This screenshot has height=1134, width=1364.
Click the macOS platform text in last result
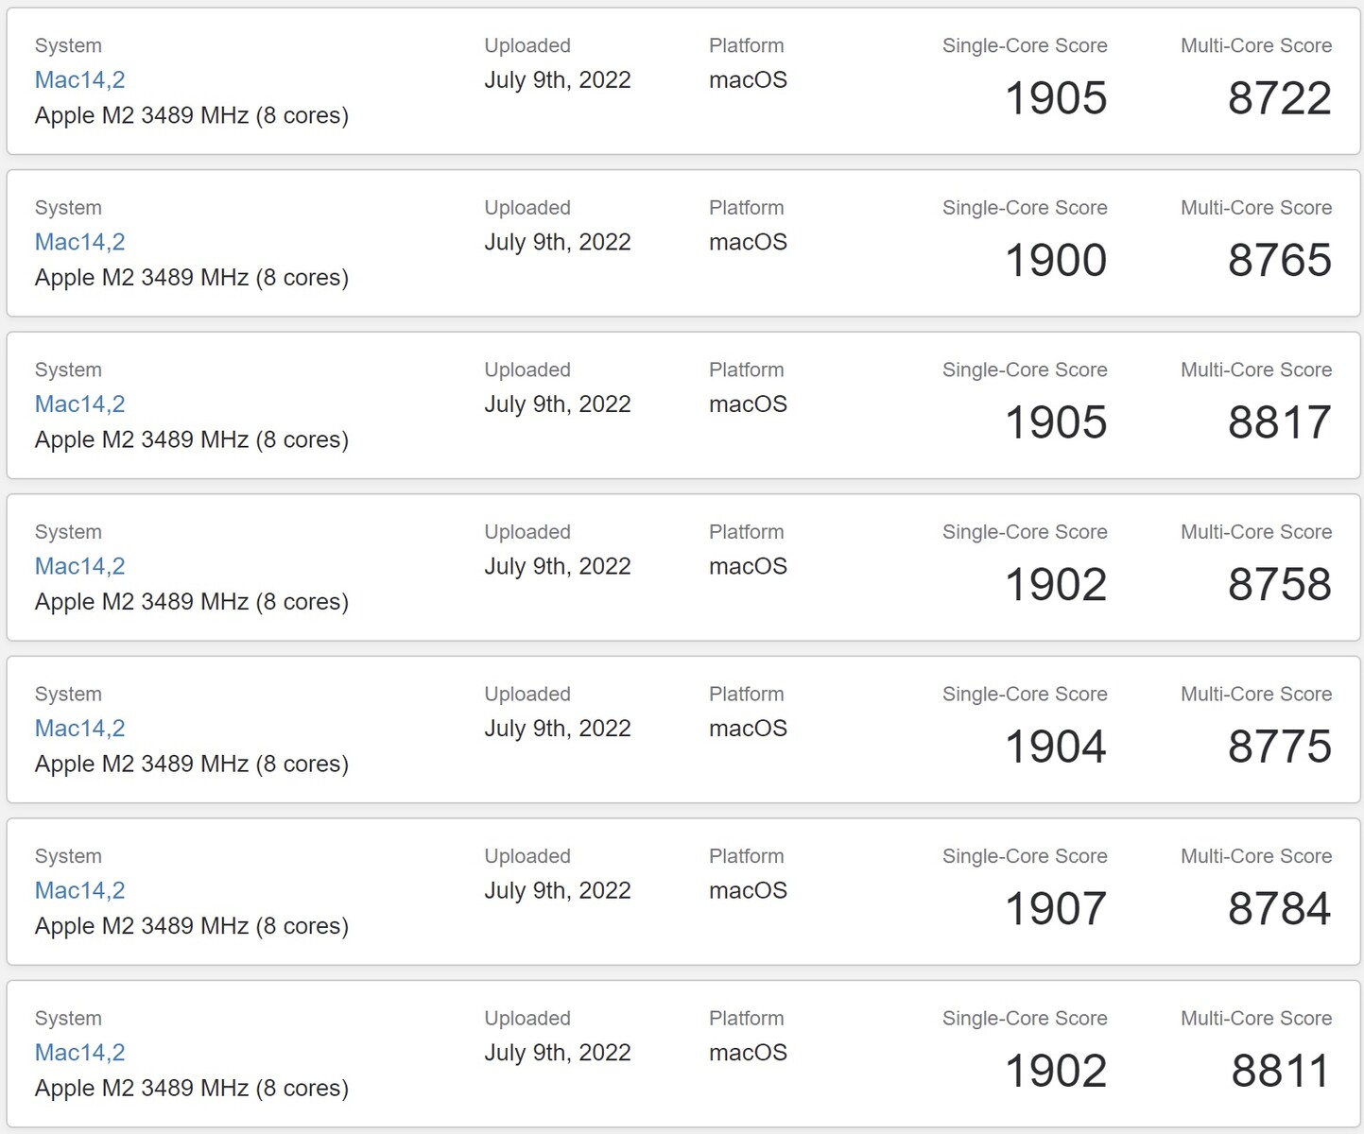coord(748,1053)
